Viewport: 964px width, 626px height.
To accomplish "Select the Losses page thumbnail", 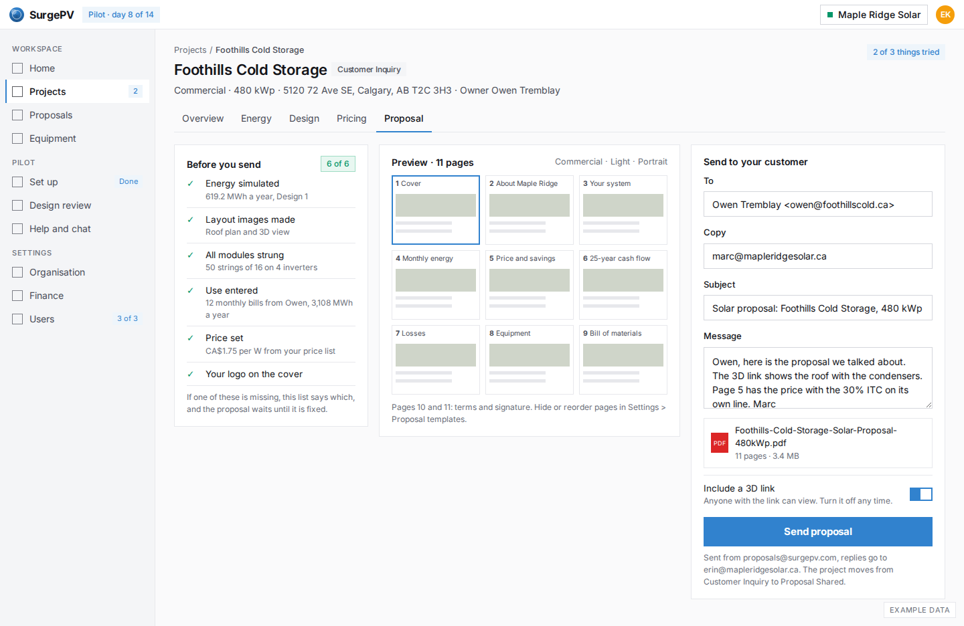I will 436,360.
